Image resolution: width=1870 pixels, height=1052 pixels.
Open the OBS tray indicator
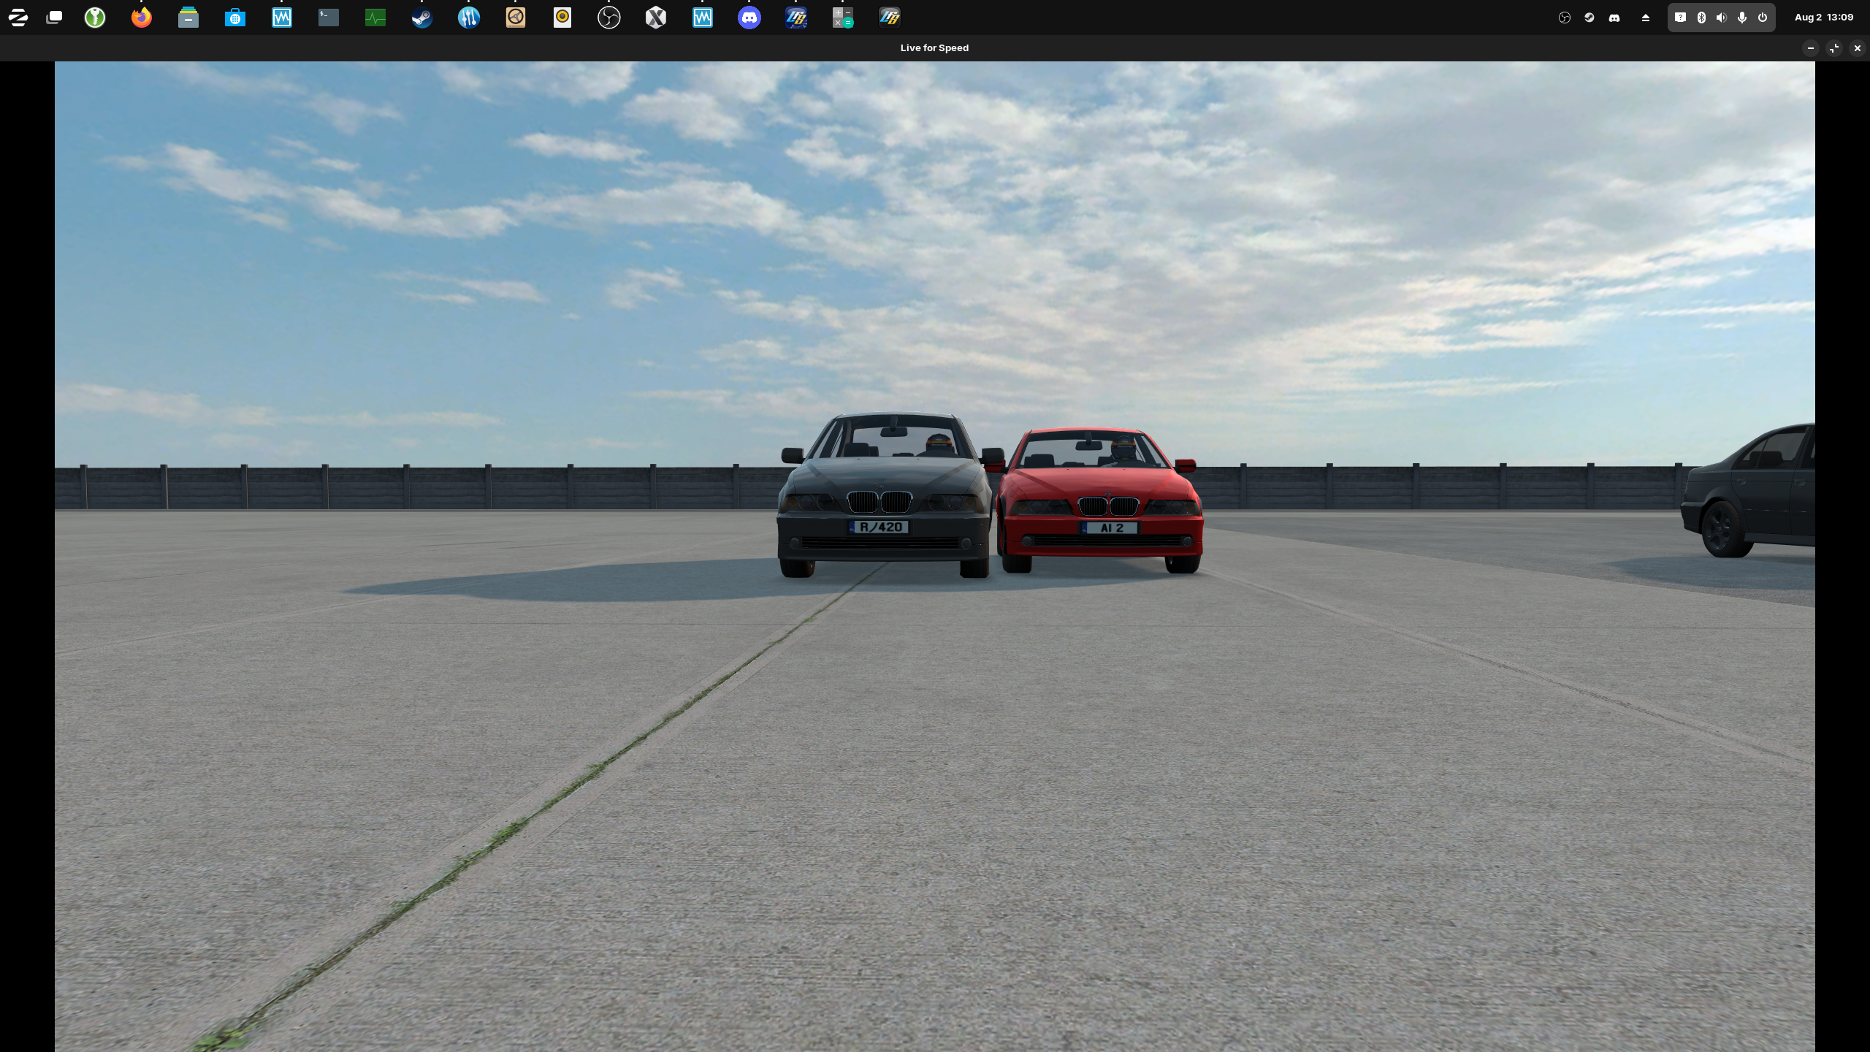(1565, 18)
